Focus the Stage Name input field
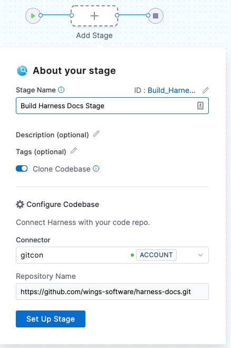 (112, 106)
